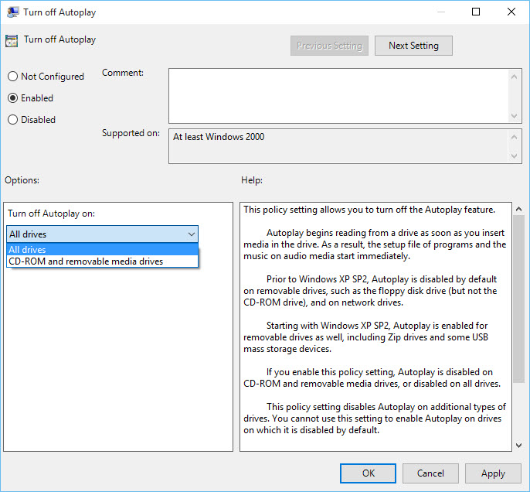Cancel the policy dialog
This screenshot has width=530, height=492.
point(430,473)
